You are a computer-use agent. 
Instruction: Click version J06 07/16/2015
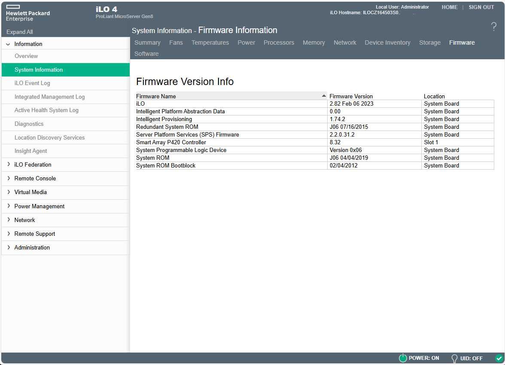(349, 127)
